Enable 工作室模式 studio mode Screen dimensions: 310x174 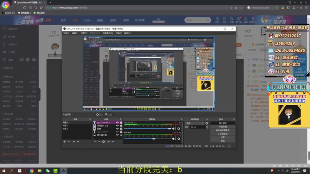pyautogui.click(x=222, y=134)
